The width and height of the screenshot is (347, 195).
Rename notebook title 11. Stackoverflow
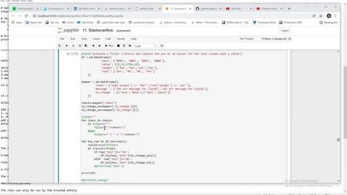98,30
